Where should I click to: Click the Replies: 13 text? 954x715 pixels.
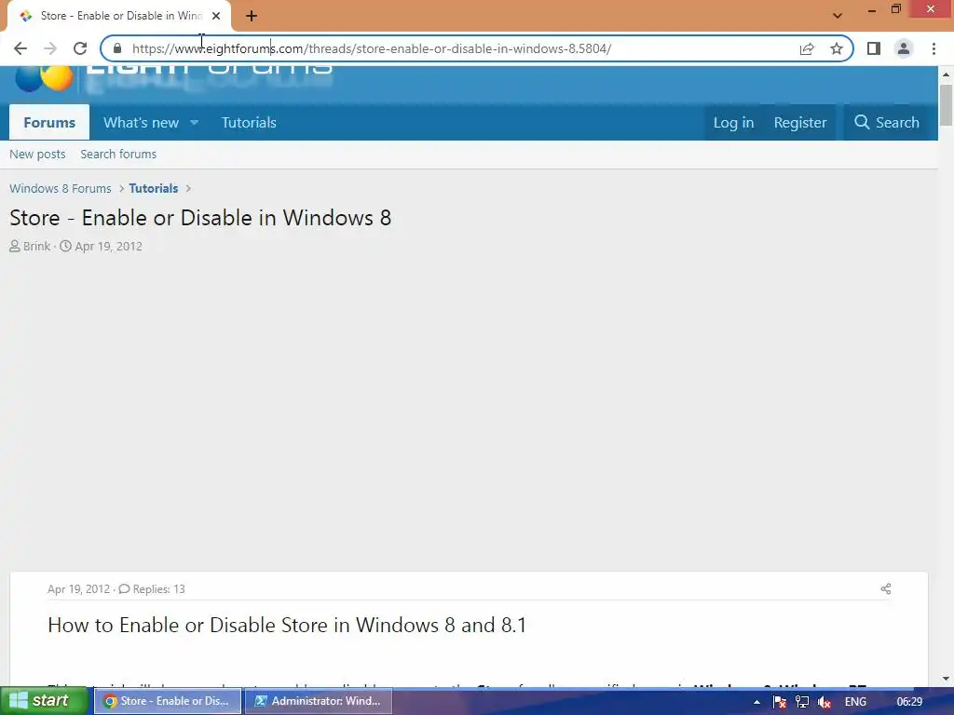[x=158, y=589]
